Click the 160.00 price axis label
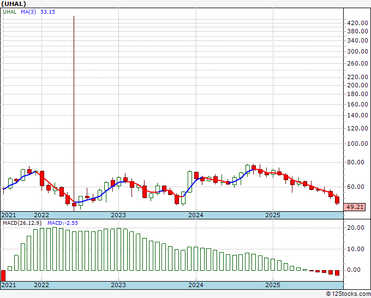This screenshot has height=298, width=371. click(357, 104)
